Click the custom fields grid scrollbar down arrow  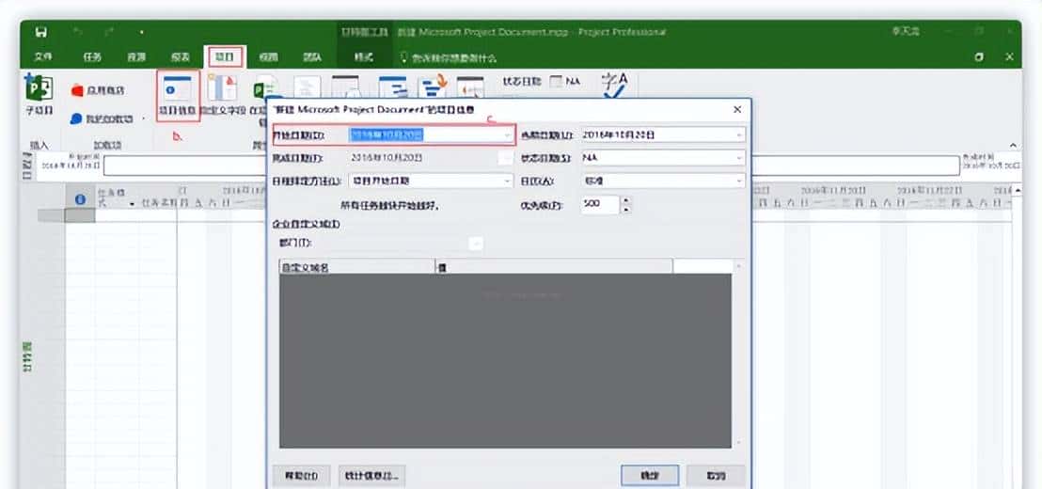[737, 441]
